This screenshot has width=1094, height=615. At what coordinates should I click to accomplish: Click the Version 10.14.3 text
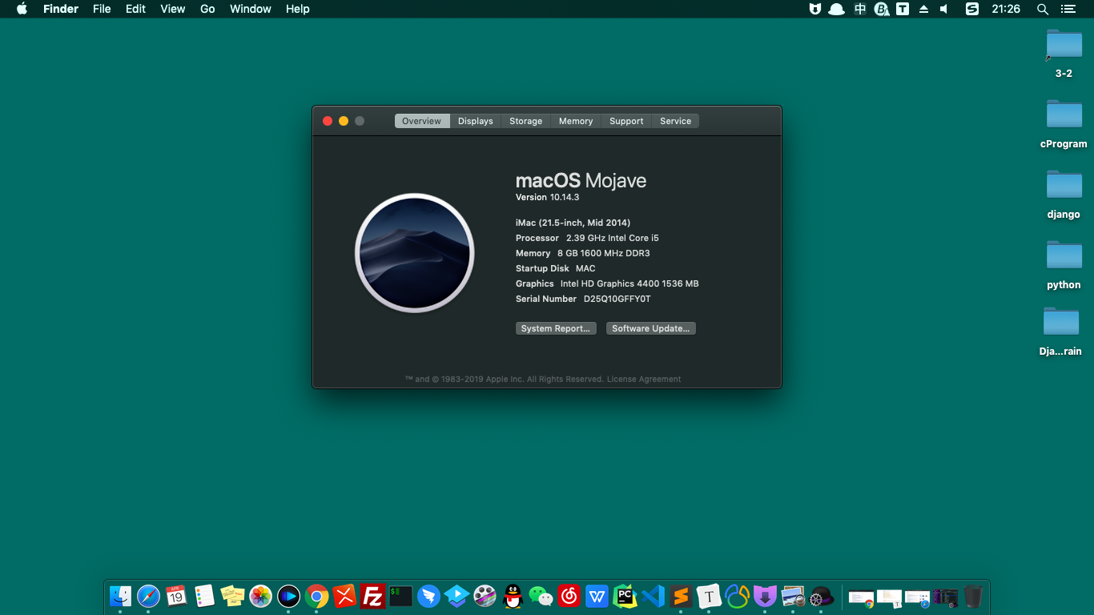pyautogui.click(x=547, y=197)
